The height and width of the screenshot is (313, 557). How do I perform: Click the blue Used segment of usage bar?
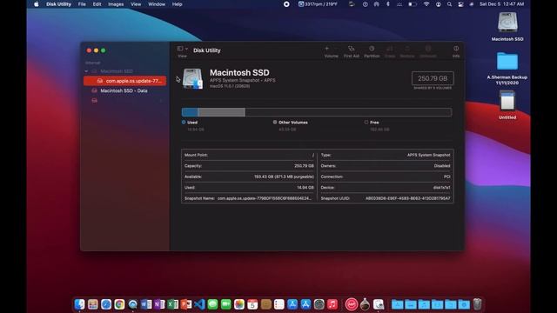click(190, 112)
